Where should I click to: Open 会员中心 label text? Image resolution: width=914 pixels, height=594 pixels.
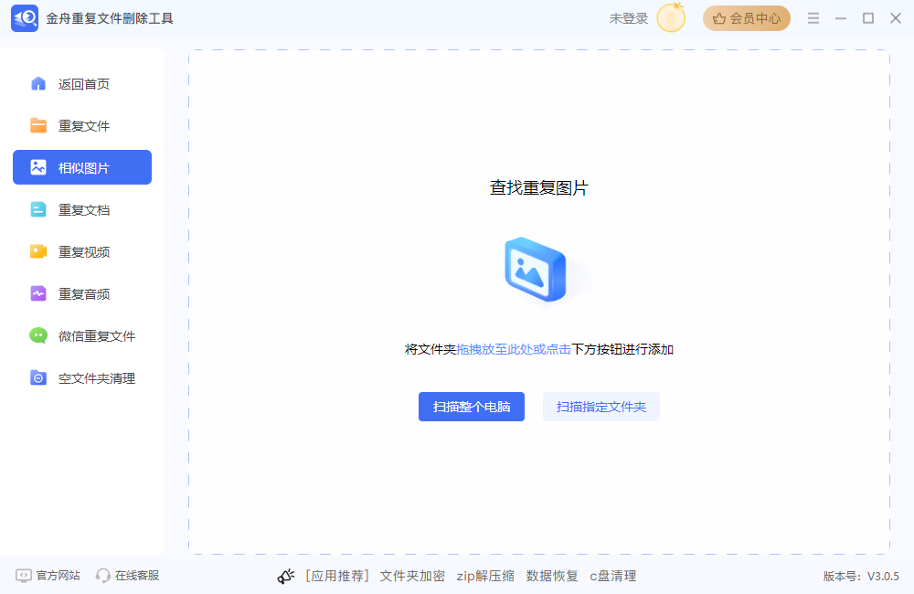tap(755, 18)
